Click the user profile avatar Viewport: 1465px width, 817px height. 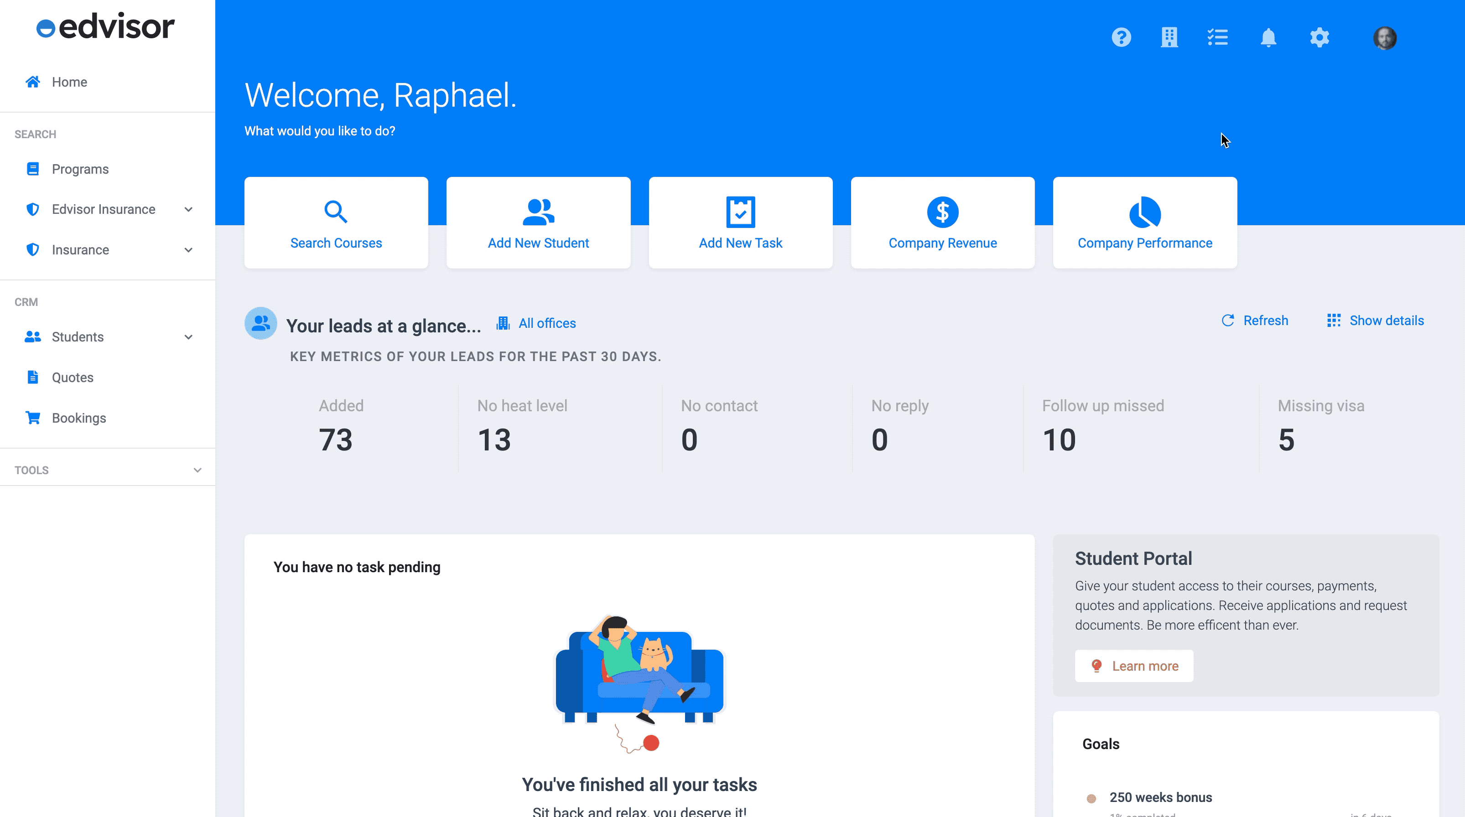click(x=1384, y=38)
